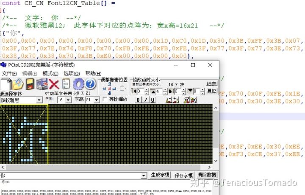Shift pixels up with the up arrow
This screenshot has height=195, width=305.
tap(109, 84)
